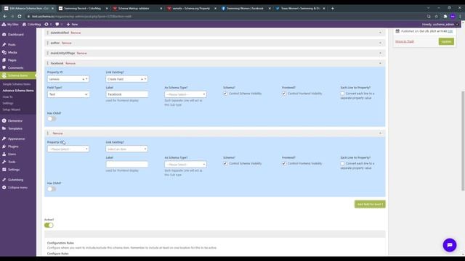Viewport: 465px width, 261px height.
Task: Click the sidebar Settings icon
Action: [4, 170]
